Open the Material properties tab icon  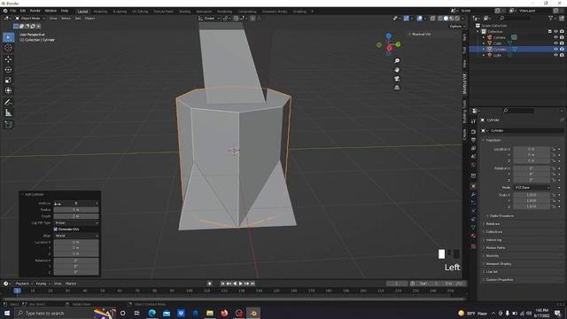tap(473, 236)
